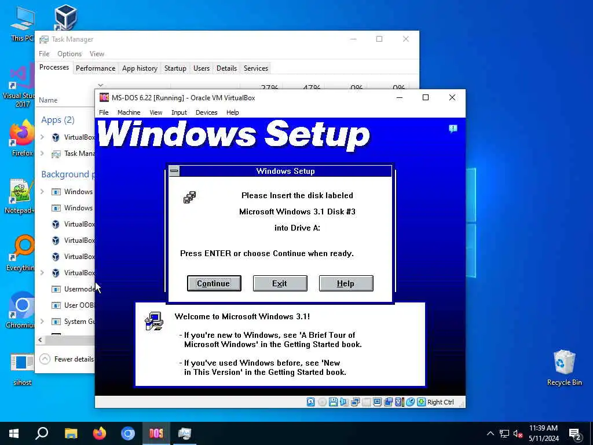
Task: Select the Firefox desktop shortcut
Action: coord(22,138)
